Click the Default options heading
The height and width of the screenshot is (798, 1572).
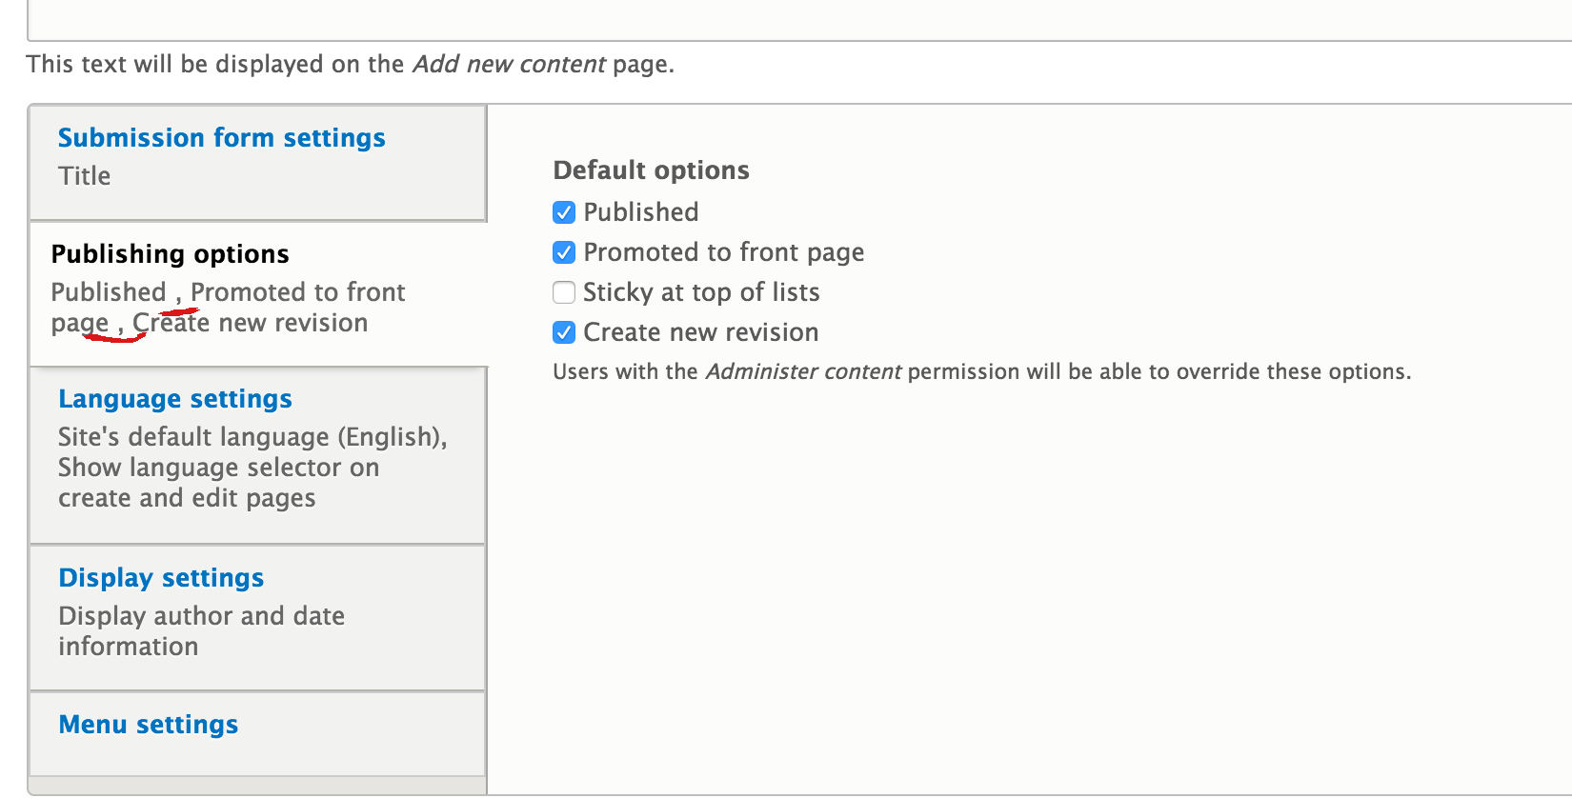(x=652, y=170)
